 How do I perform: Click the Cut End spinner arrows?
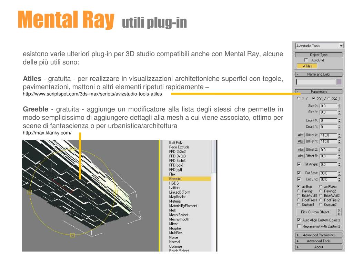click(340, 179)
